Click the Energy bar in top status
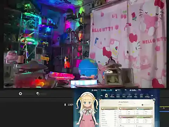Screen dimensions: 169x127 (107, 90)
